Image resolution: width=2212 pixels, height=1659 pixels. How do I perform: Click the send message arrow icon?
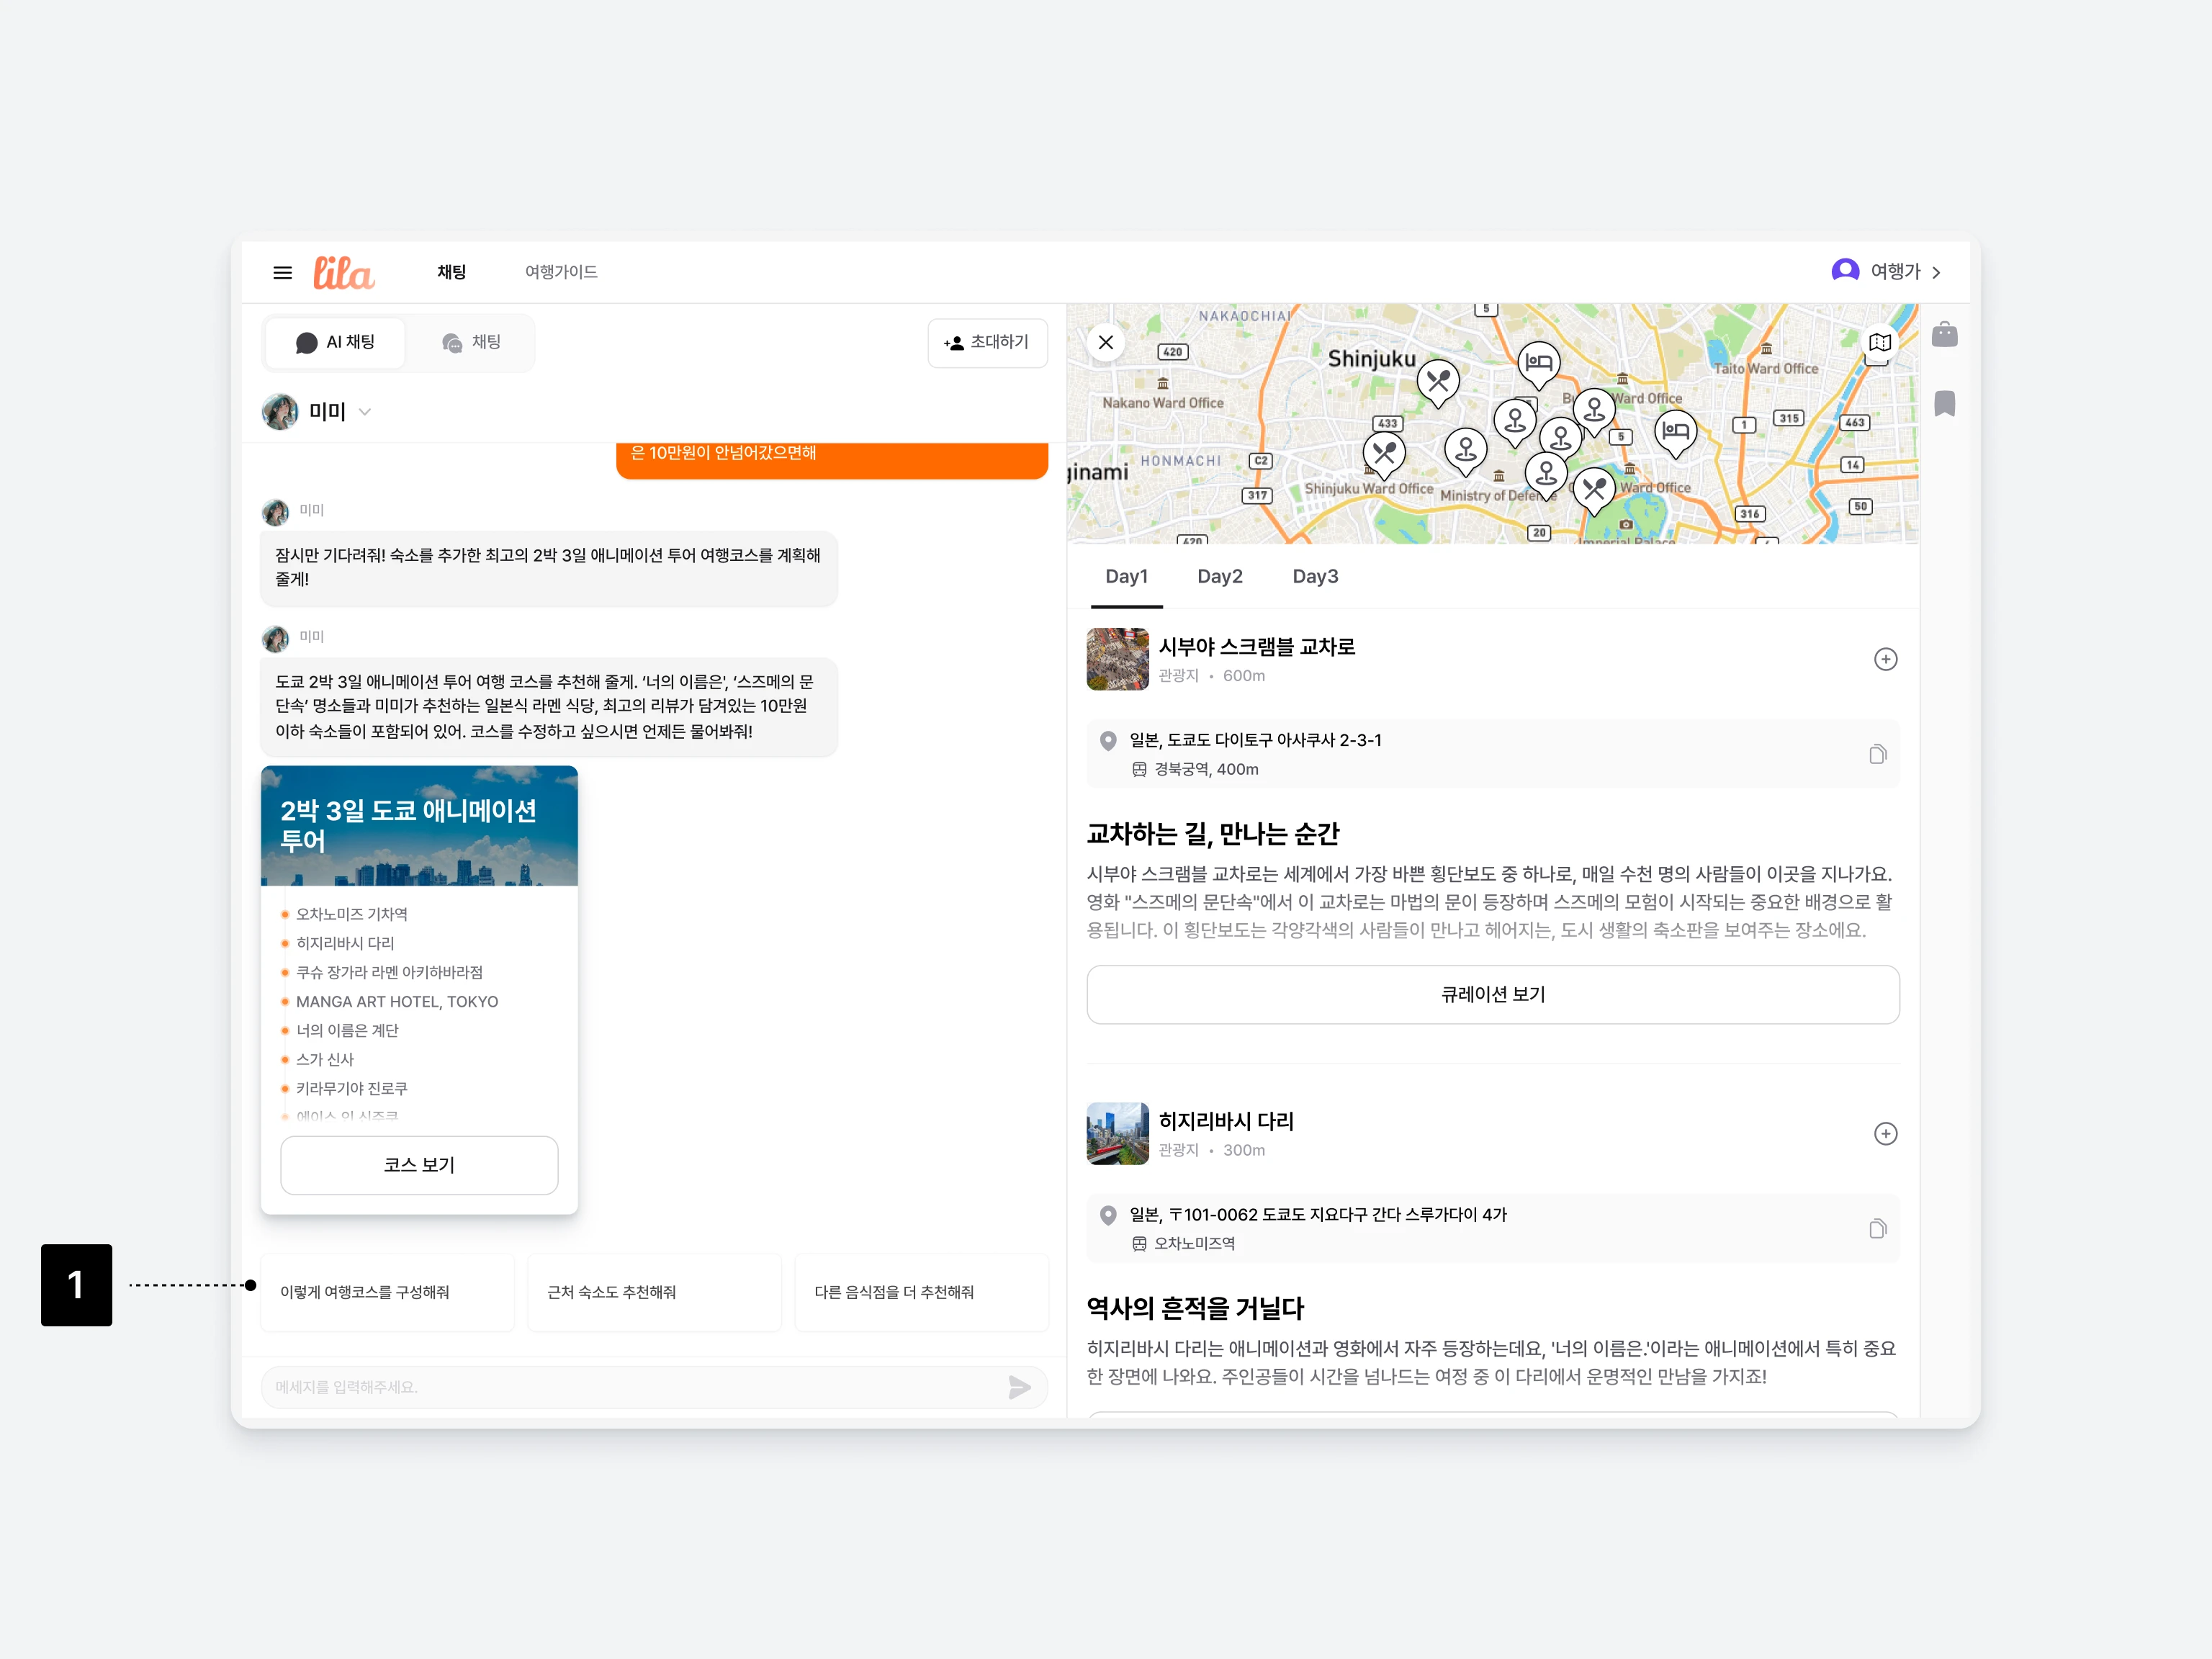coord(1019,1387)
